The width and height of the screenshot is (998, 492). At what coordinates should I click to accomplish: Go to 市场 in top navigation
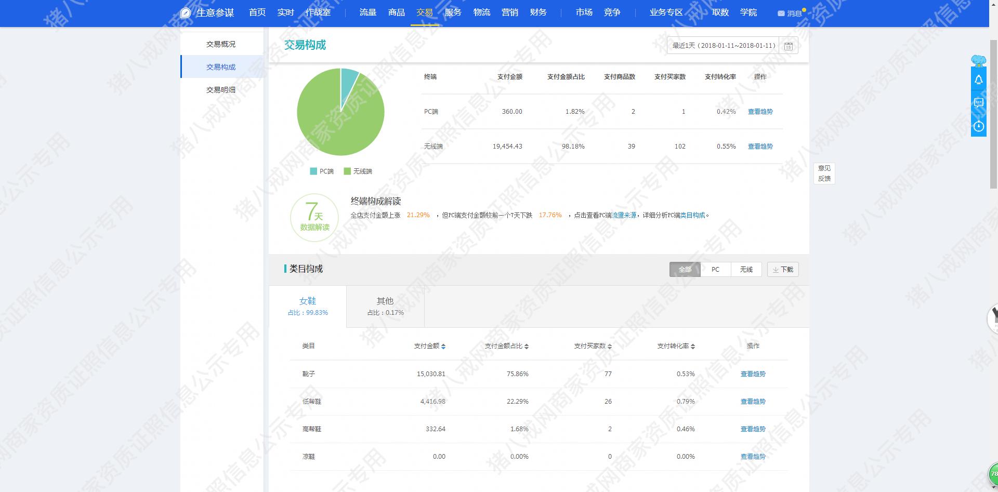pos(584,12)
